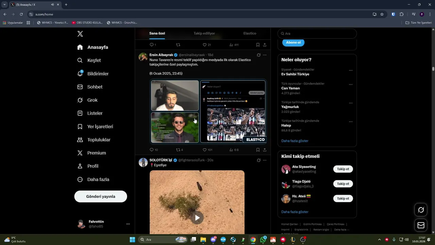Share Ersin Albayrak's post
The height and width of the screenshot is (245, 435).
(265, 150)
